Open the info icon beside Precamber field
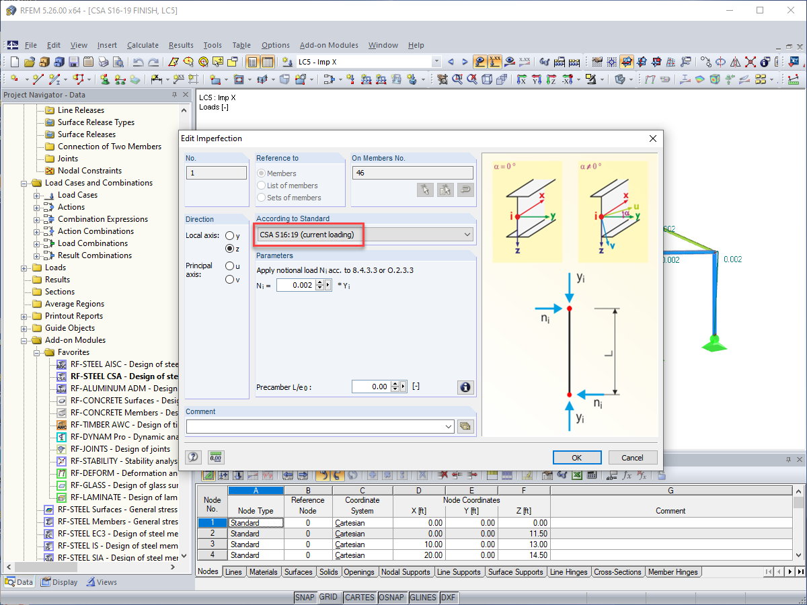 click(465, 387)
